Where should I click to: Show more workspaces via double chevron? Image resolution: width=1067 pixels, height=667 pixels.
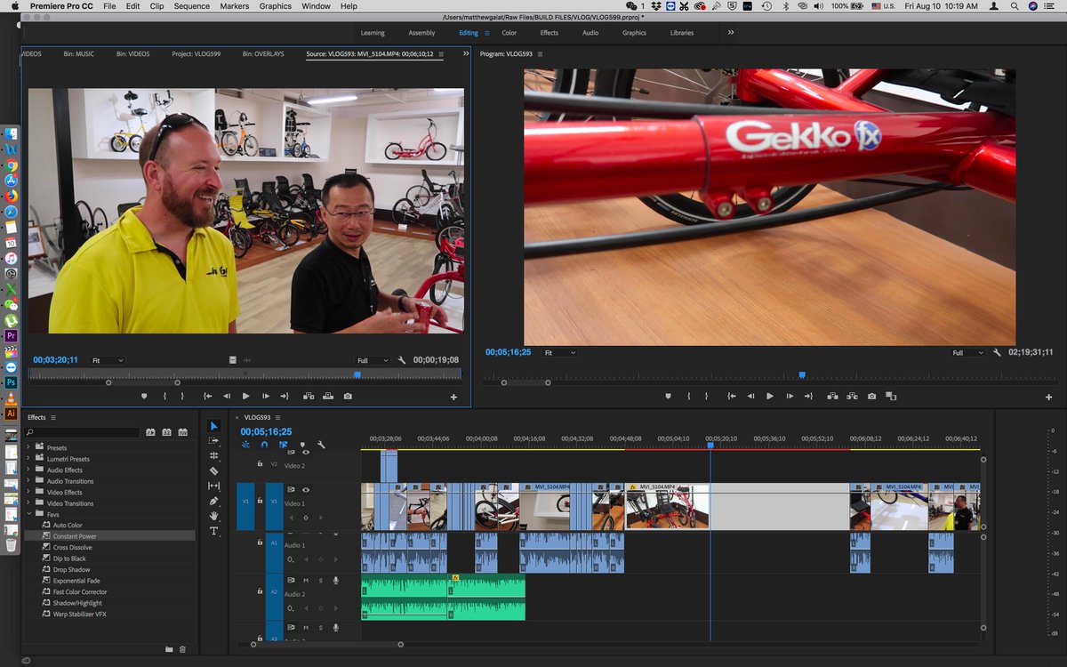click(x=731, y=32)
